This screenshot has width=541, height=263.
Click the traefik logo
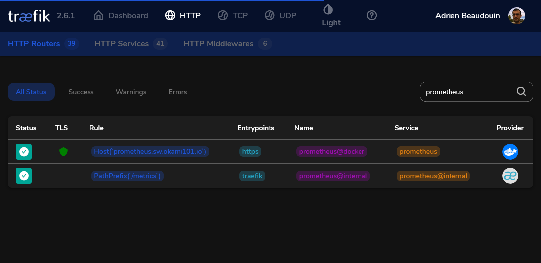(29, 16)
